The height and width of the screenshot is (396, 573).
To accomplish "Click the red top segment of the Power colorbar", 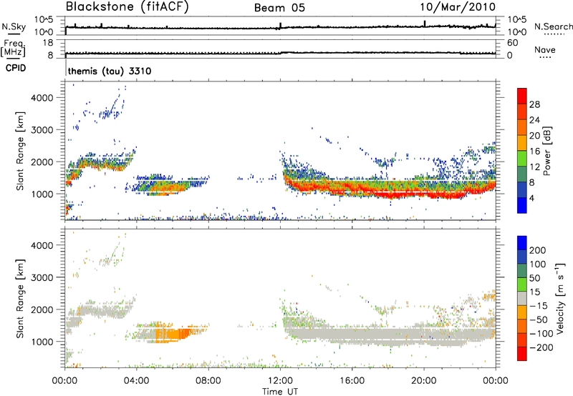I will click(522, 96).
